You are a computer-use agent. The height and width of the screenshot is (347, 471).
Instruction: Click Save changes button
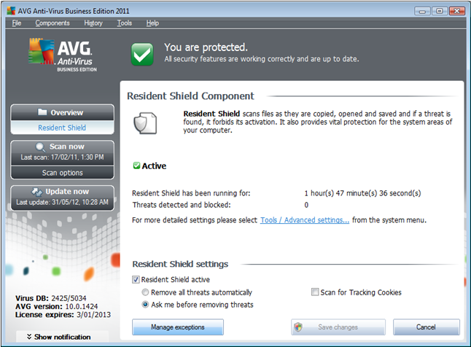point(338,327)
